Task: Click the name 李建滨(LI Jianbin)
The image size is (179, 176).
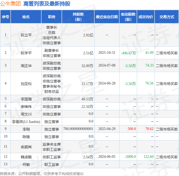Action: point(26,122)
